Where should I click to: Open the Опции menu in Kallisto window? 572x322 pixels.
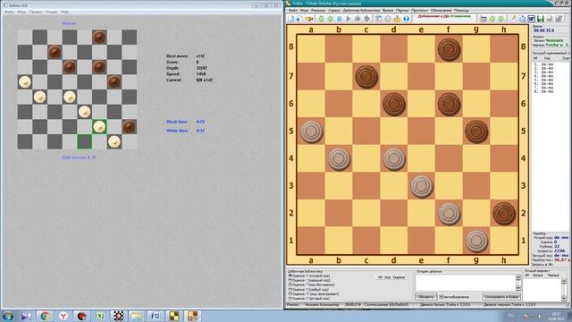pos(52,12)
